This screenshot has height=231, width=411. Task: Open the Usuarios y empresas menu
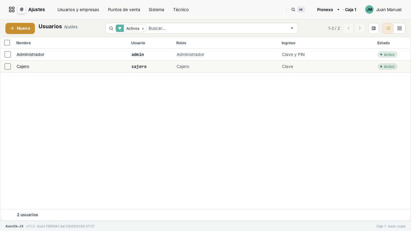[x=78, y=10]
